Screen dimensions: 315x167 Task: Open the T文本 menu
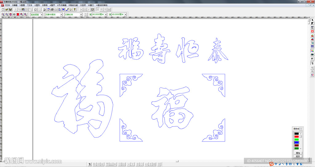coord(30,5)
